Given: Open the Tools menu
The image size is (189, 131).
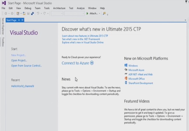Looking at the screenshot, I should click(47, 8).
